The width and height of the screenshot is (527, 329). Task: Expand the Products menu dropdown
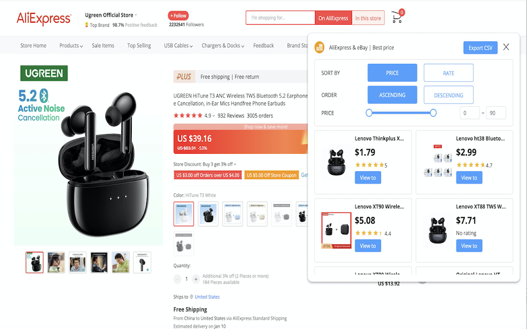(71, 46)
